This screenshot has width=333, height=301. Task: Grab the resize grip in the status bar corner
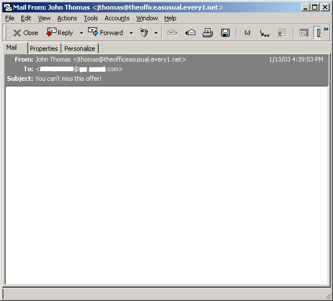(328, 295)
